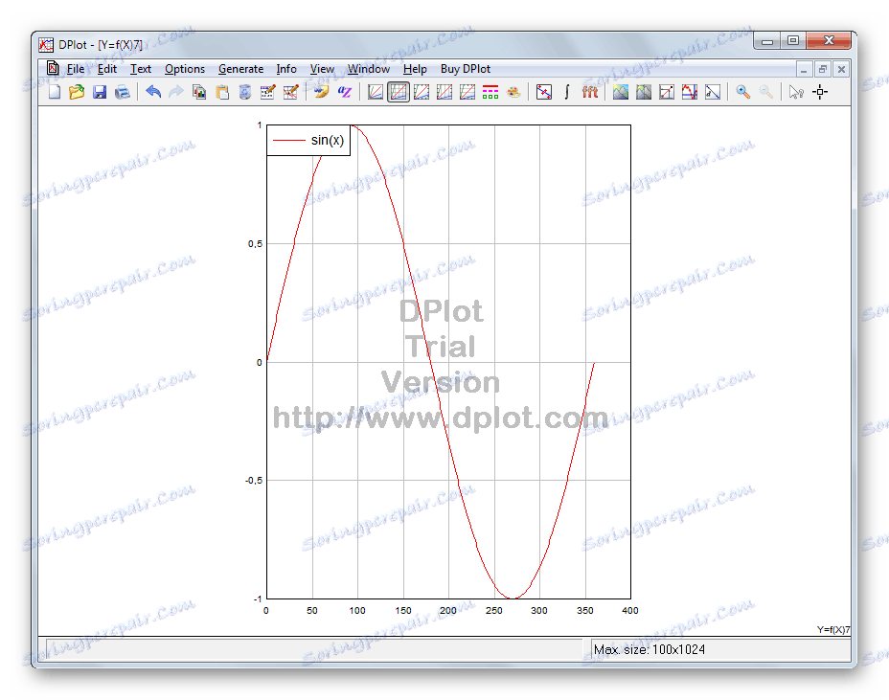Open the Window menu
Image resolution: width=889 pixels, height=700 pixels.
[369, 69]
